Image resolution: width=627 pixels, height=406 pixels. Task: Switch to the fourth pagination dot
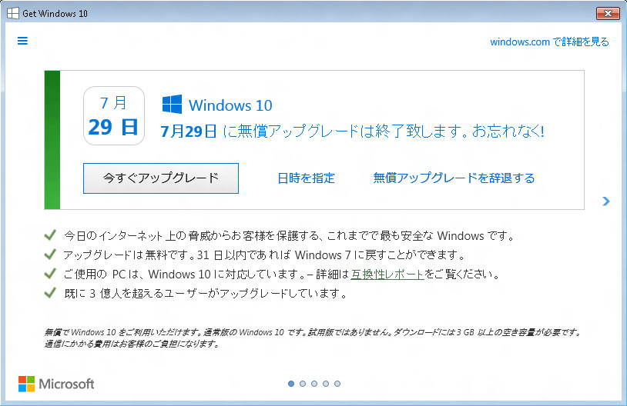[x=326, y=383]
